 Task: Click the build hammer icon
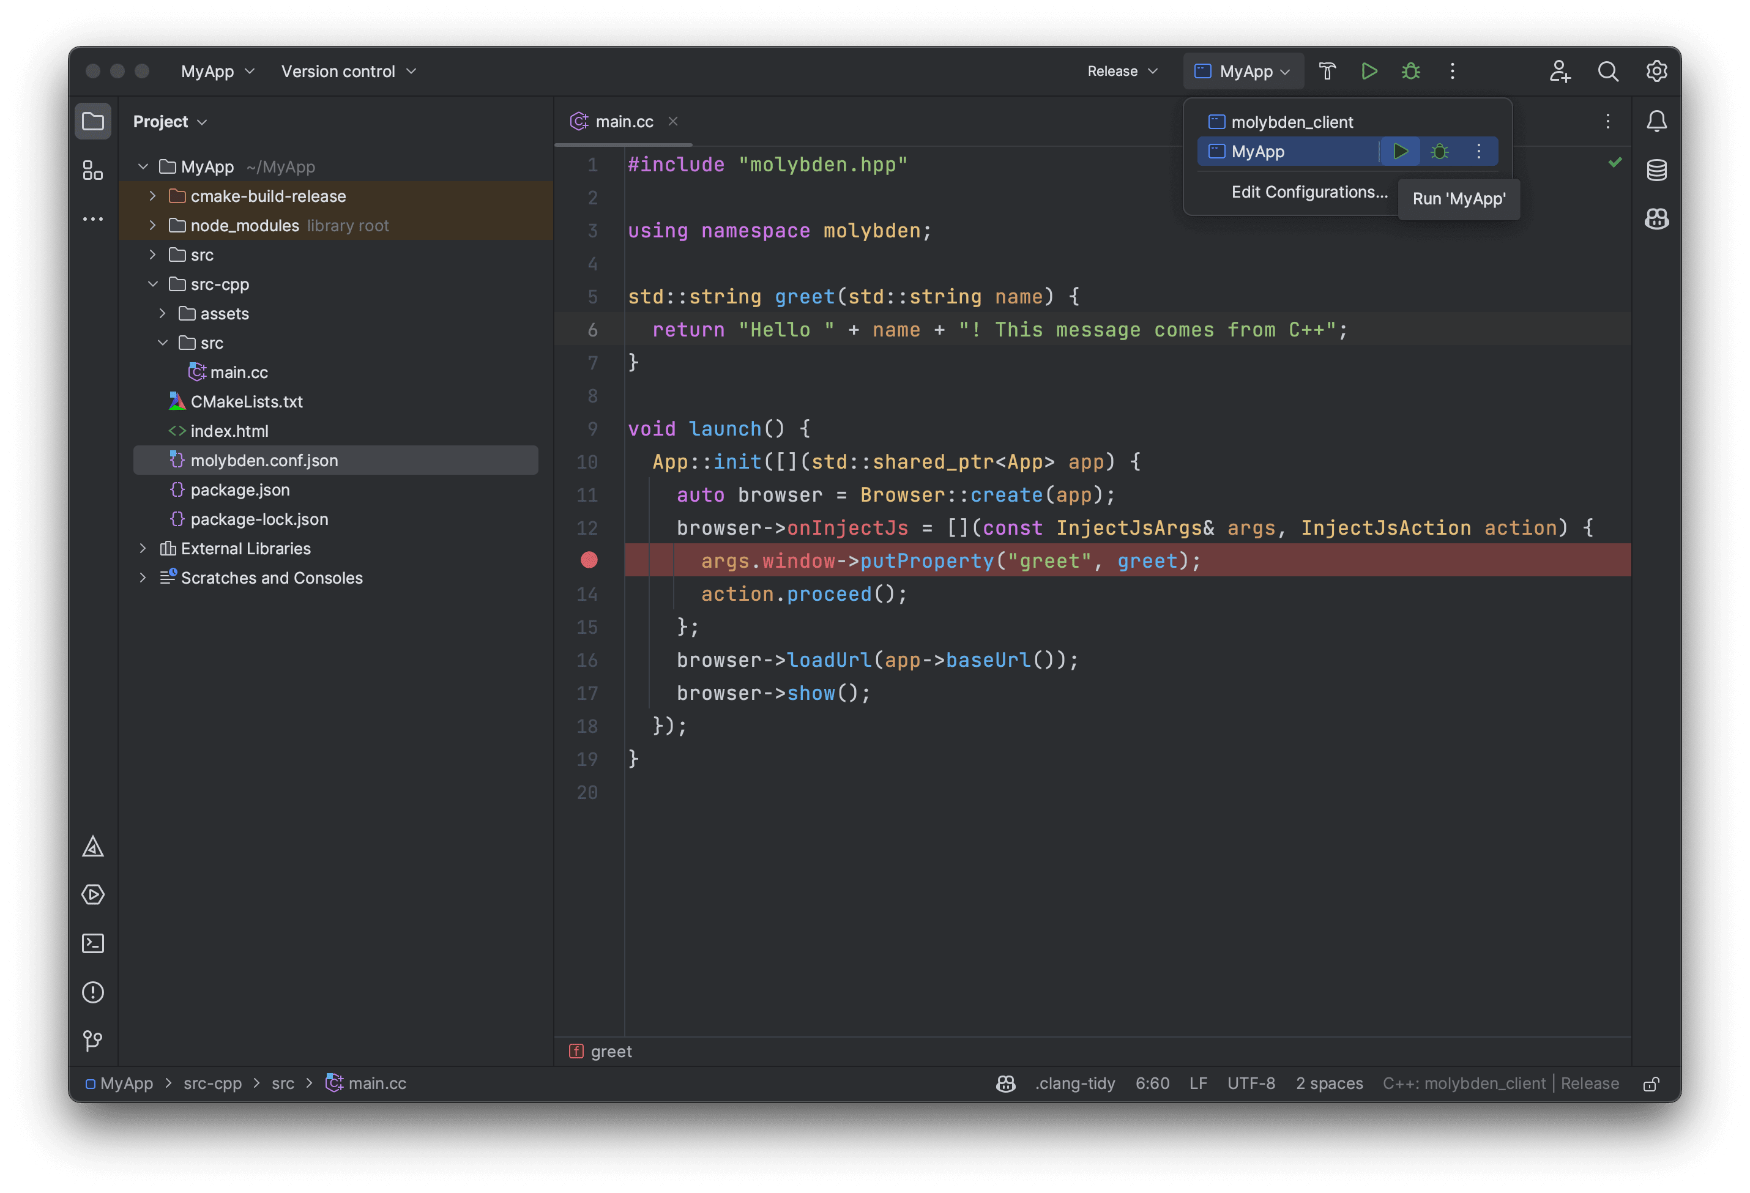(1326, 70)
